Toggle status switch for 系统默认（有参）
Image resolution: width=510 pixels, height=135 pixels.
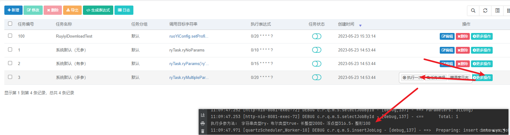click(317, 63)
